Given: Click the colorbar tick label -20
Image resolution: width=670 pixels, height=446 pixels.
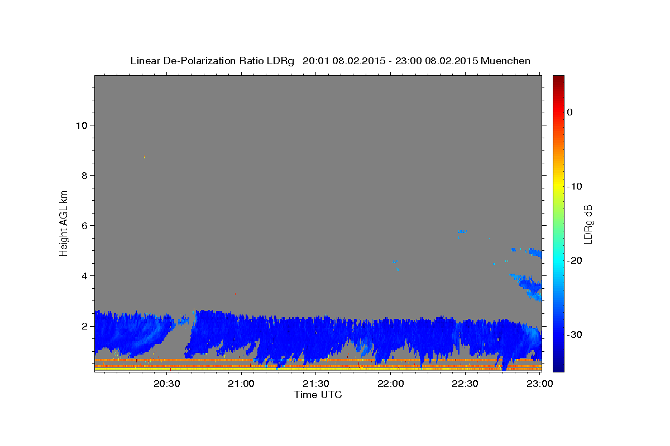Looking at the screenshot, I should [575, 260].
